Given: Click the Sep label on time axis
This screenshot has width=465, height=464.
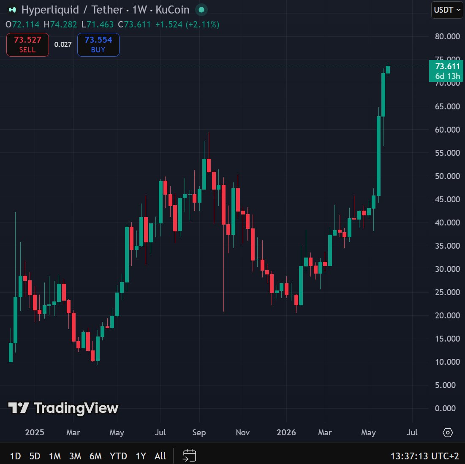Looking at the screenshot, I should point(199,433).
